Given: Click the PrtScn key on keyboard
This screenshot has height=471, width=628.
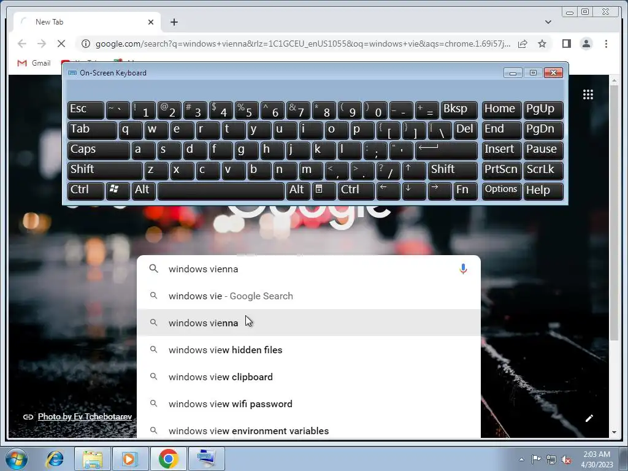Looking at the screenshot, I should pyautogui.click(x=502, y=170).
